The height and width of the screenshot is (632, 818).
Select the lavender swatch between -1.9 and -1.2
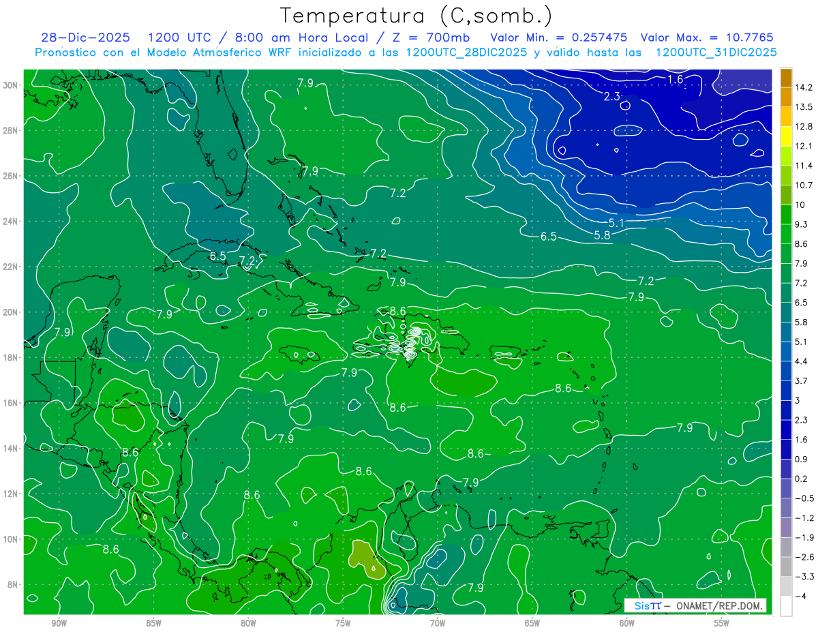tap(786, 527)
